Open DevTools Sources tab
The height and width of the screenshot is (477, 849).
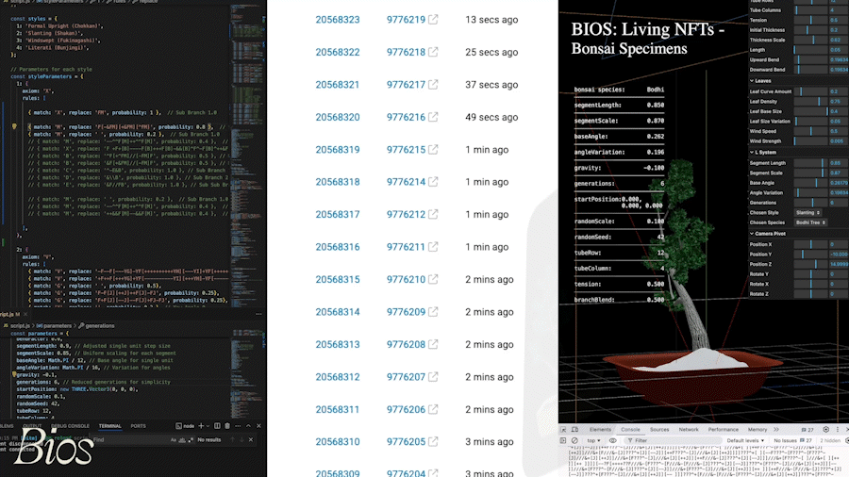point(659,430)
